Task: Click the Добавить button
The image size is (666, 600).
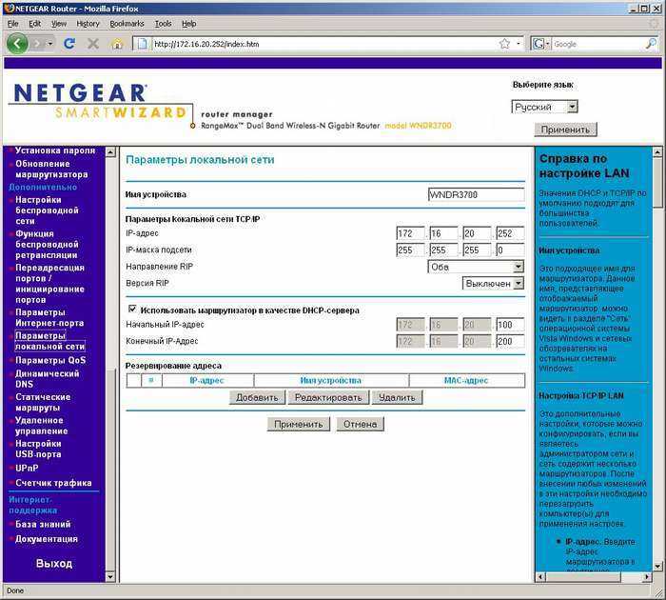Action: click(x=257, y=397)
